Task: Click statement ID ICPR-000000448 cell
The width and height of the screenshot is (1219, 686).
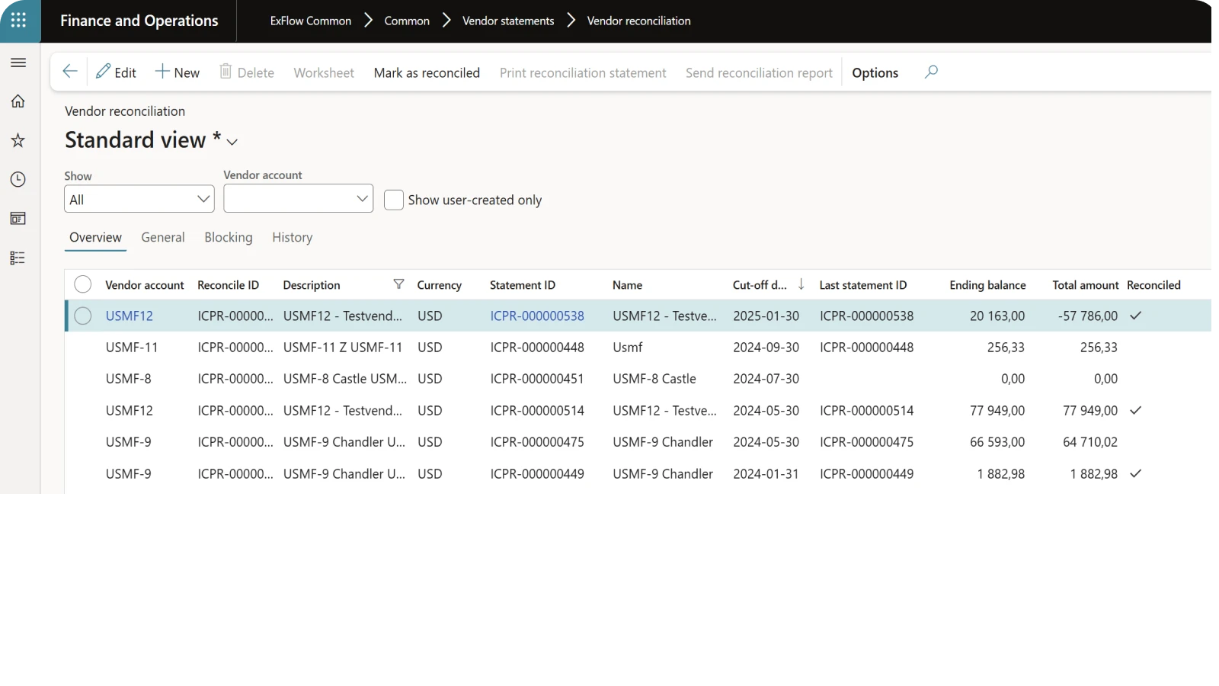Action: pyautogui.click(x=537, y=347)
